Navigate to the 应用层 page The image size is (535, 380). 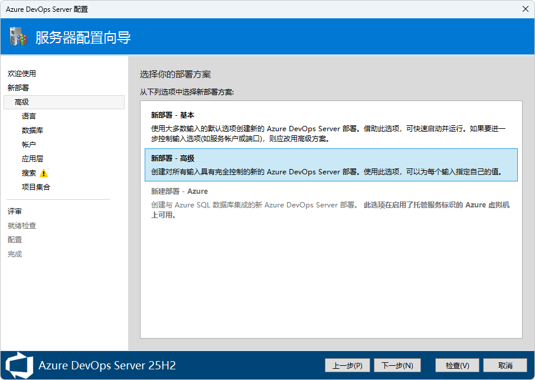(x=32, y=159)
